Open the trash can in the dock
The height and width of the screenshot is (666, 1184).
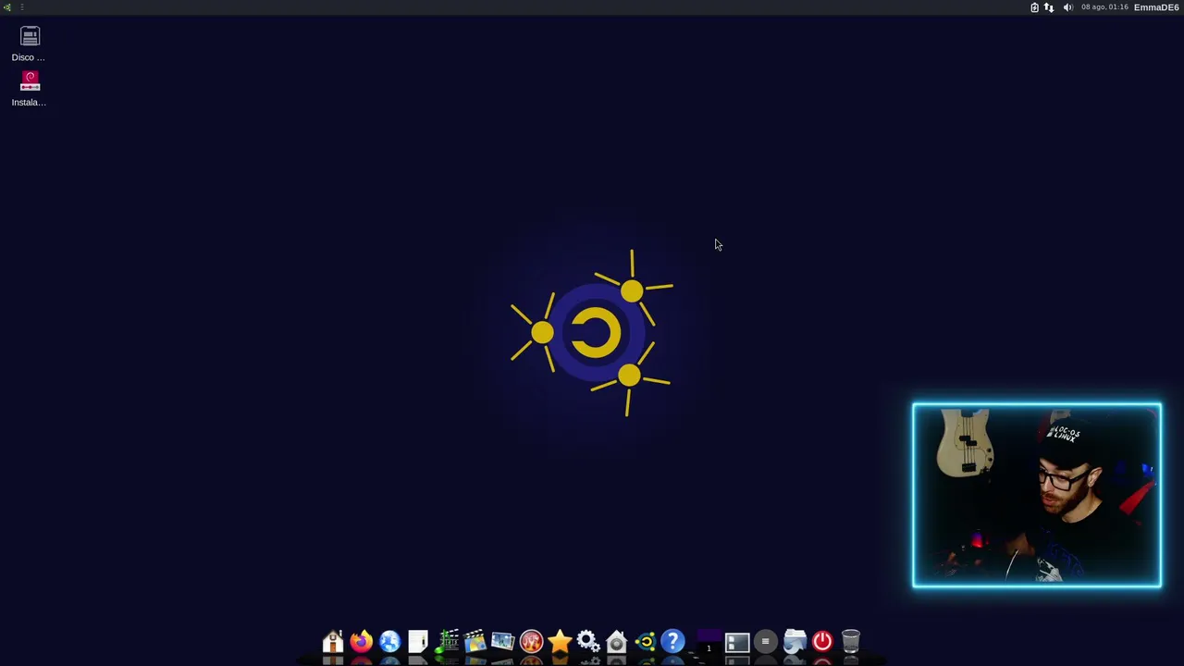(x=851, y=641)
